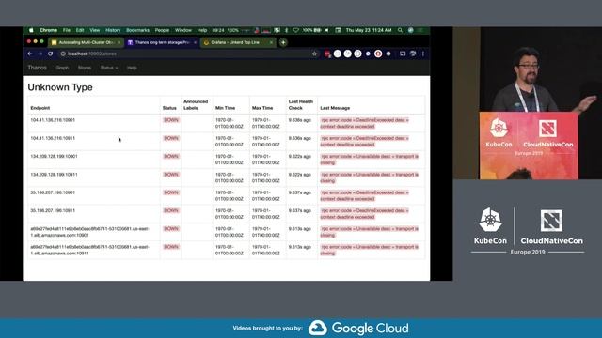Screen dimensions: 602x338
Task: Close the Grafana Linkerd Top Line tab
Action: [271, 42]
